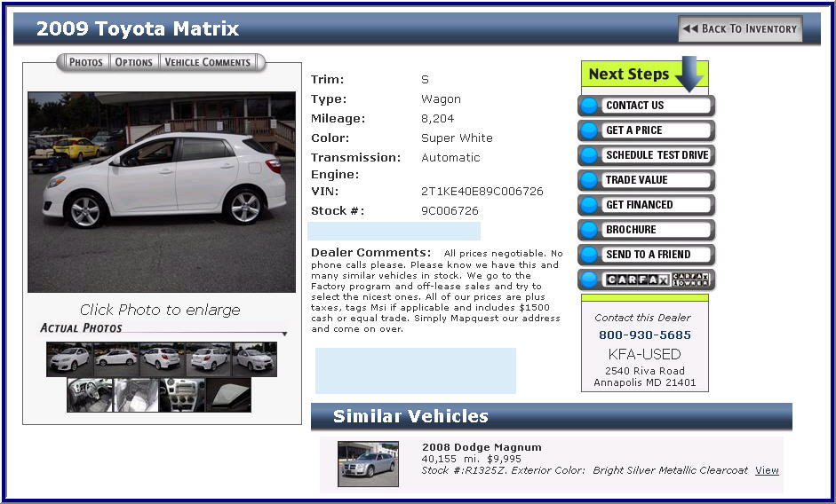
Task: Enlarge the main white Matrix photo
Action: pos(162,193)
